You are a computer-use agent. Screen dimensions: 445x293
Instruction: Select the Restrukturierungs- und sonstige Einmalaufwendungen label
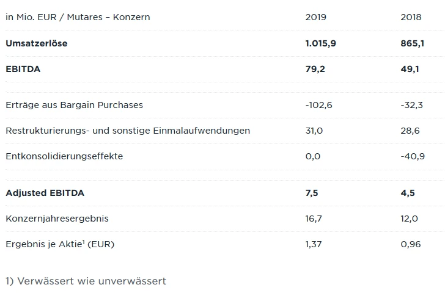[128, 131]
